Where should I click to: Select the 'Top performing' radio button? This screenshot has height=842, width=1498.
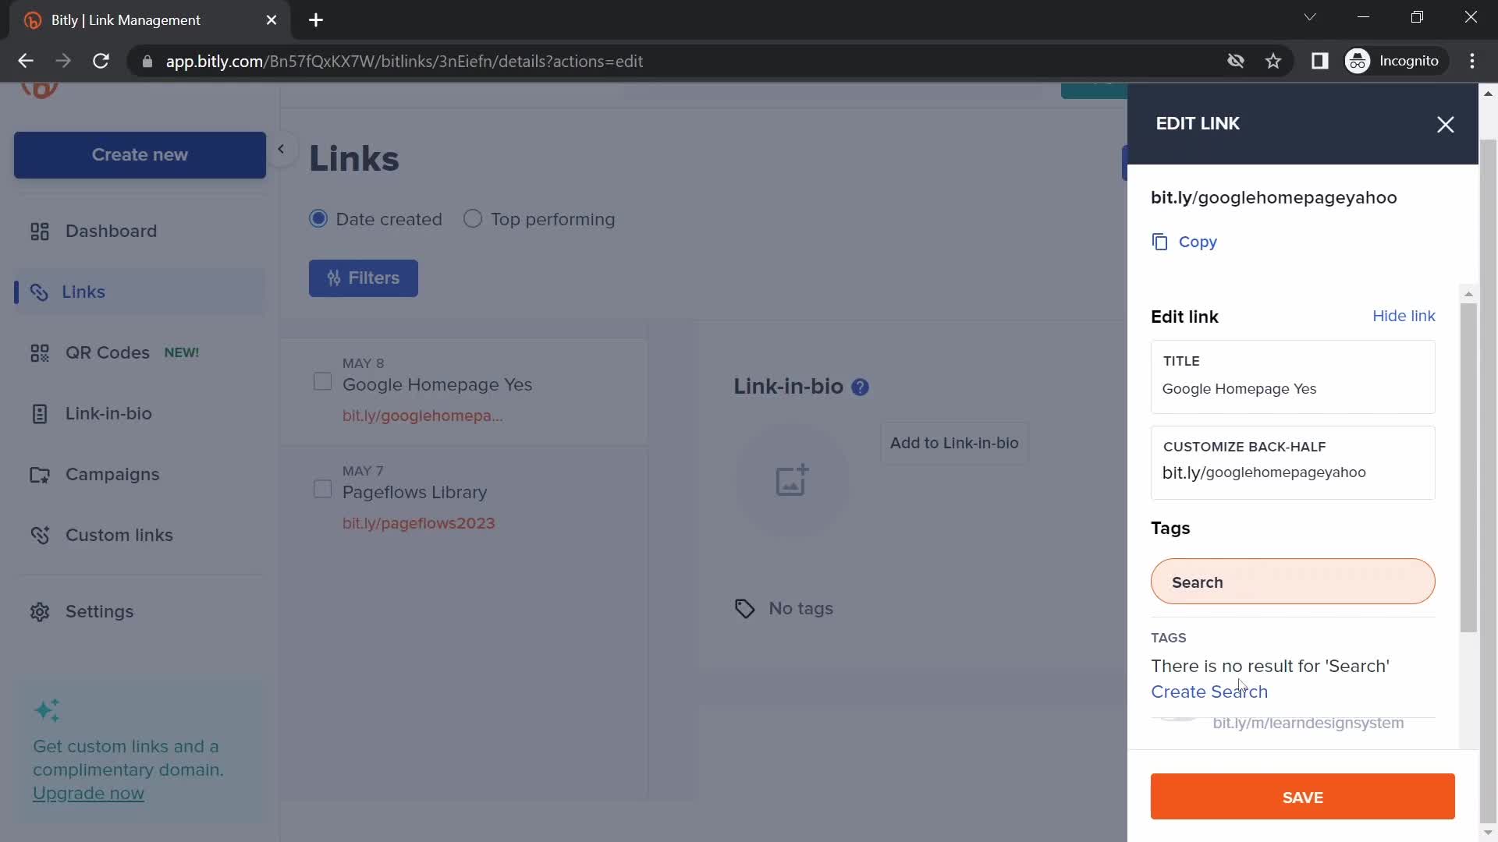point(474,218)
